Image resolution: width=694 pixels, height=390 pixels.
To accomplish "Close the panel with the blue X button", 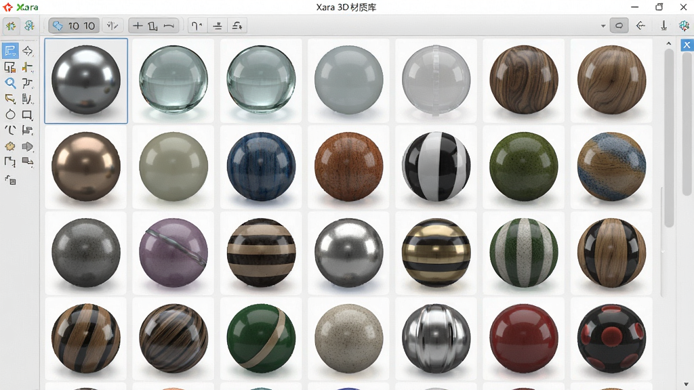I will (x=687, y=45).
